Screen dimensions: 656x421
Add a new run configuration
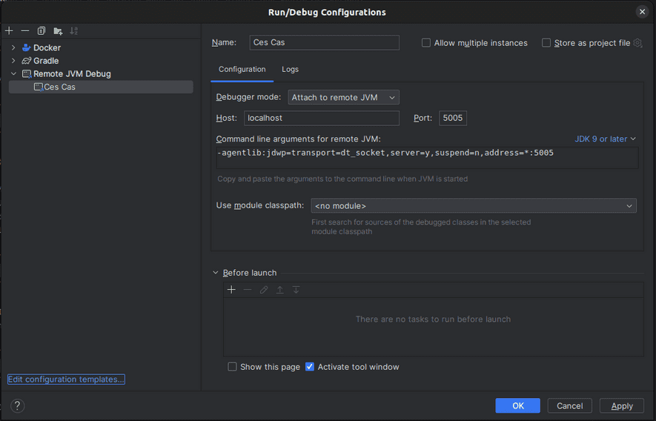coord(9,30)
